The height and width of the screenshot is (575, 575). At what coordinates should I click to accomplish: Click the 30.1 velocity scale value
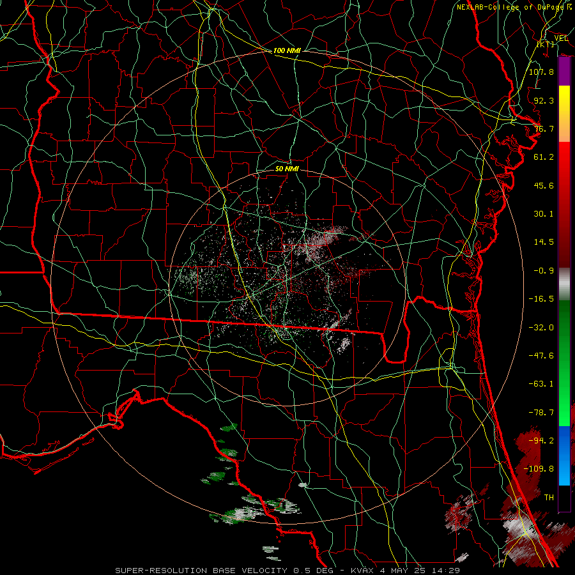tap(544, 214)
